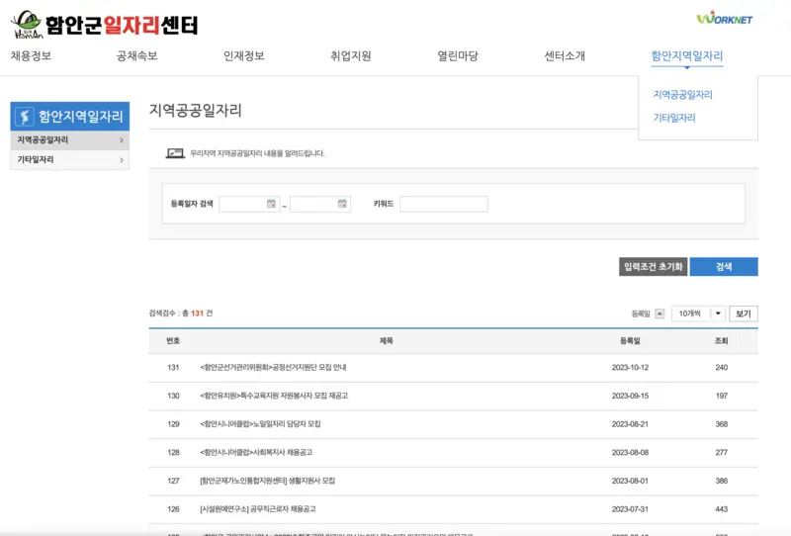Click the 번호 column header
Image resolution: width=791 pixels, height=536 pixels.
(x=173, y=340)
